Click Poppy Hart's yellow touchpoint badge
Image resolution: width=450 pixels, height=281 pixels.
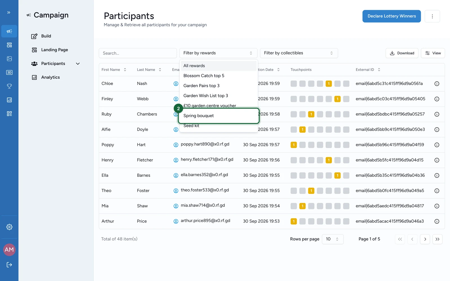[x=294, y=145]
